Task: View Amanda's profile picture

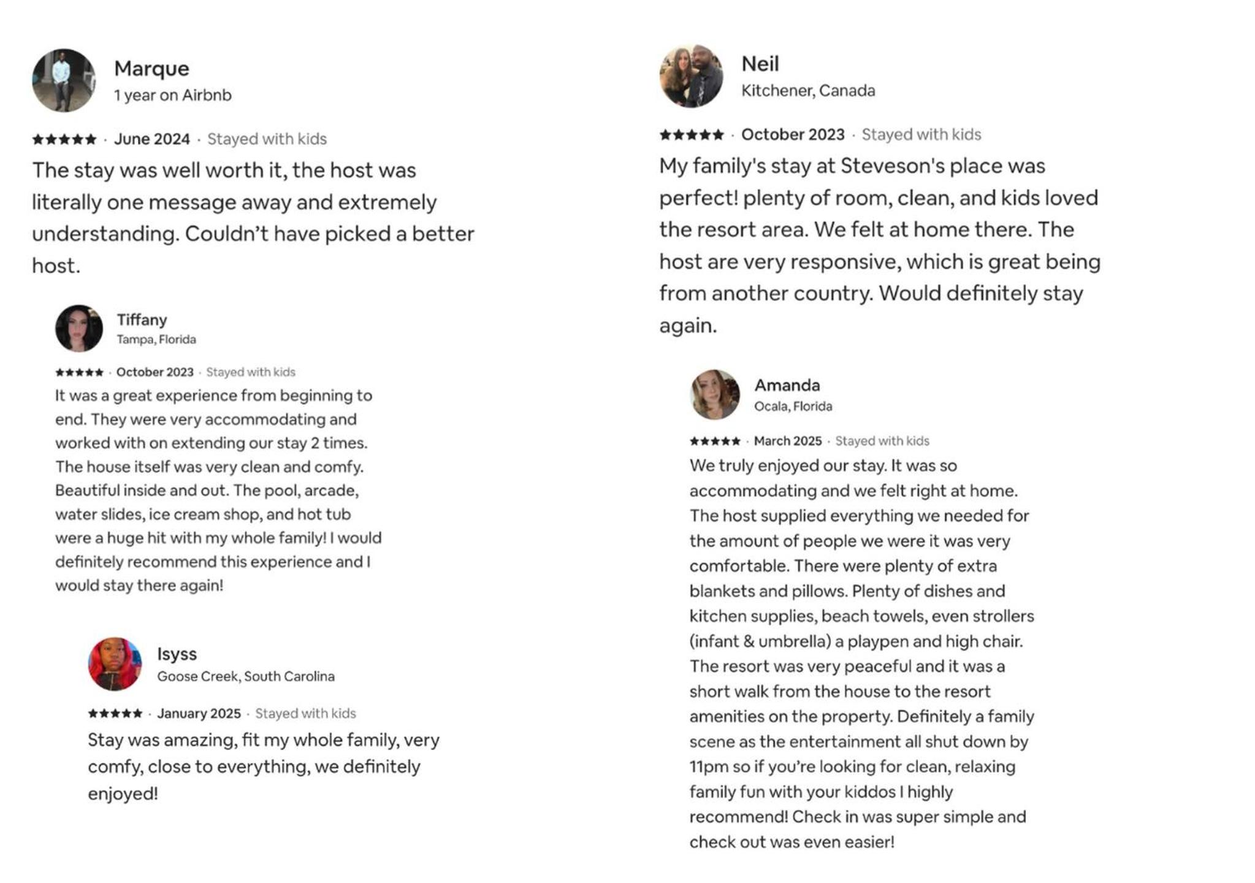Action: click(714, 394)
